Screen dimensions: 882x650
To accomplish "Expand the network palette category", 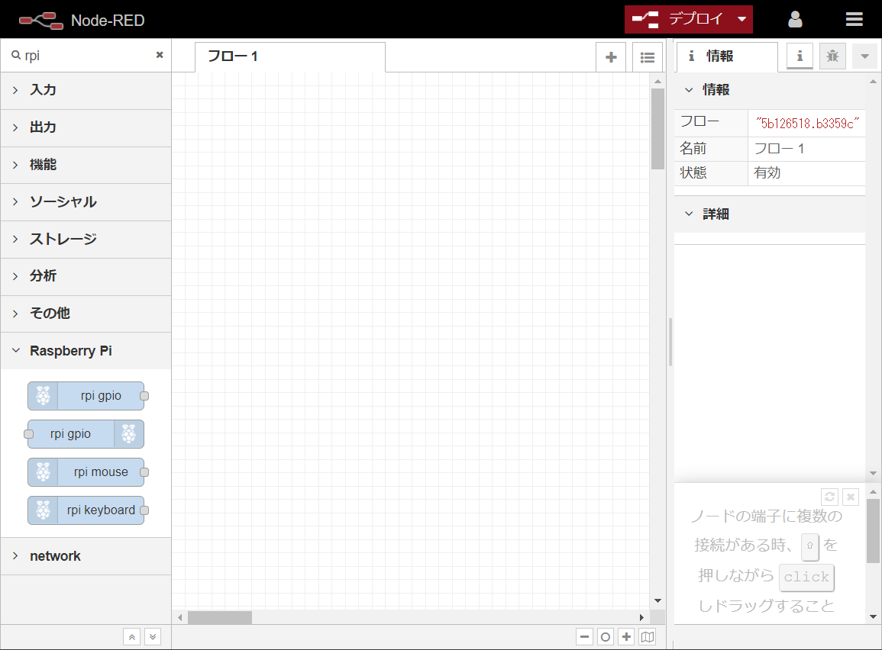I will (x=86, y=556).
